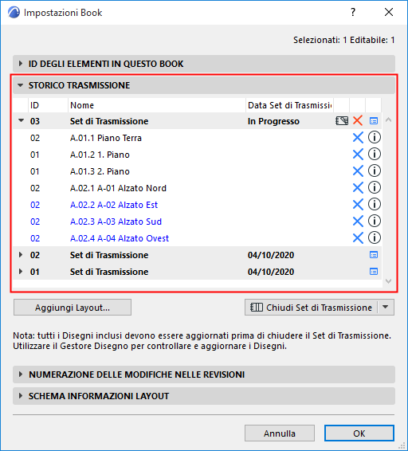408x451 pixels.
Task: Select row A.01.1 Piano Terra
Action: (197, 138)
